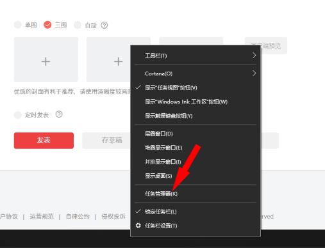Open 工具栏(T) submenu entry
Viewport: 325px width, 248px height.
click(196, 56)
